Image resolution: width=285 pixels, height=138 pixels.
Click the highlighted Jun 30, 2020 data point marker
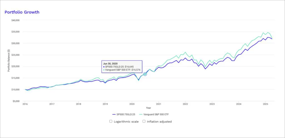145,74
